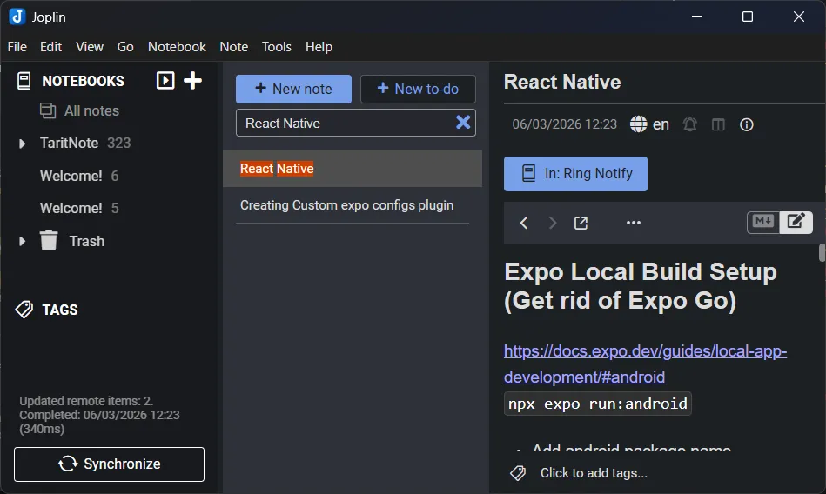826x494 pixels.
Task: Open note in external editor
Action: [x=581, y=223]
